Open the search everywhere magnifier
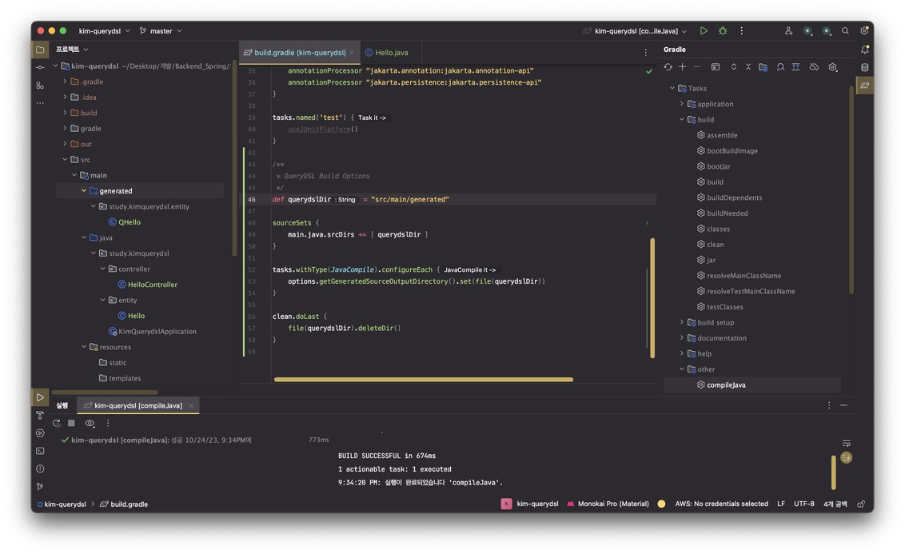 tap(845, 30)
